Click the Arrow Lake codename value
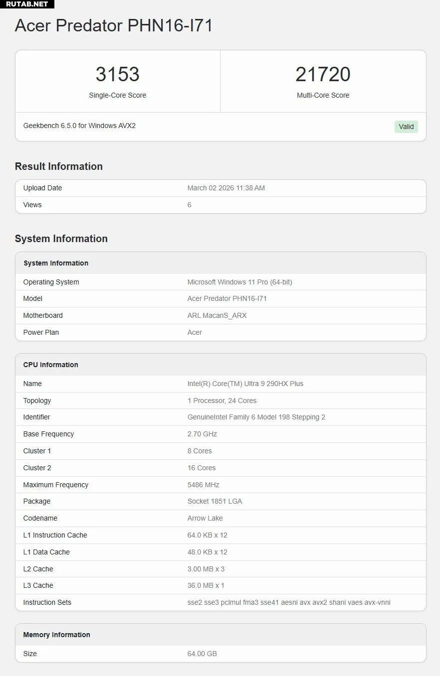Image resolution: width=440 pixels, height=676 pixels. coord(205,518)
